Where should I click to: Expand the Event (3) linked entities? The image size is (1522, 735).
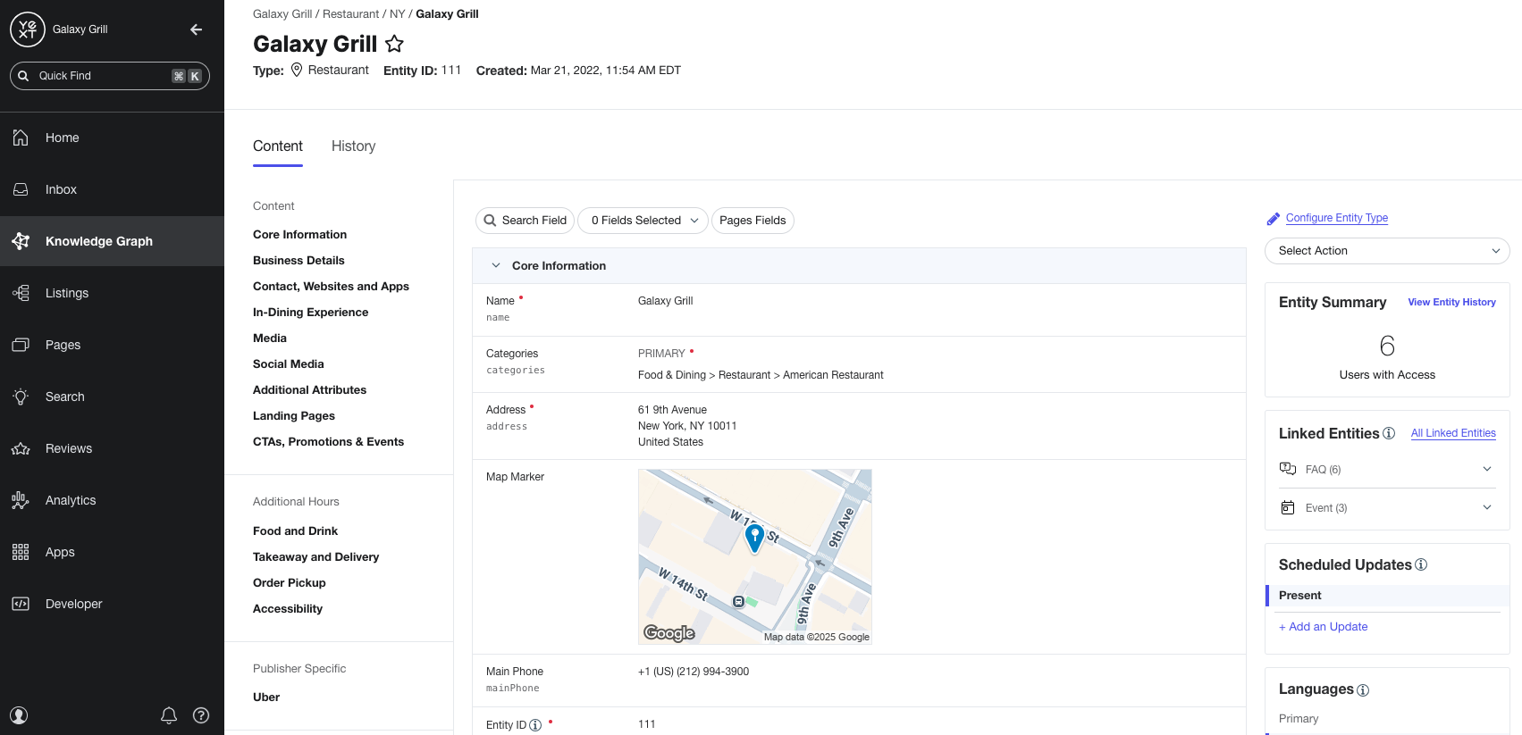point(1387,507)
